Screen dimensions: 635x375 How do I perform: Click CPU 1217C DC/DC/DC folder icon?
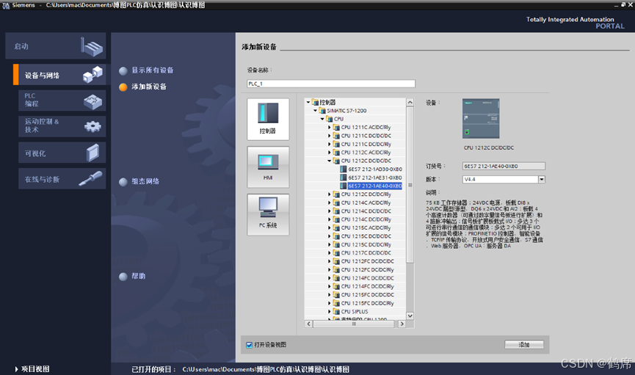[336, 252]
